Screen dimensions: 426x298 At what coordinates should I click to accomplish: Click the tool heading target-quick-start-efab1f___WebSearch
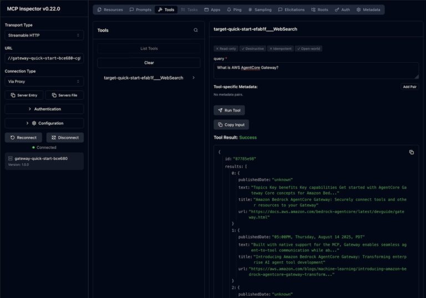255,29
